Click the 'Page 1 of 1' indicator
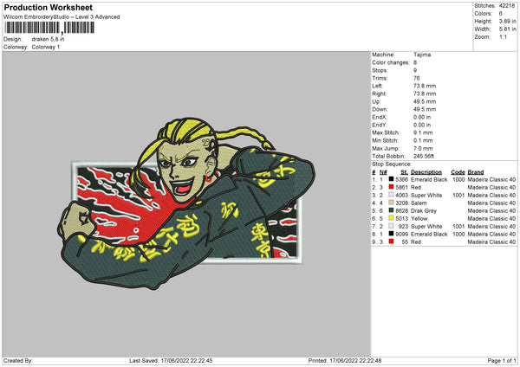Image resolution: width=520 pixels, height=367 pixels. [x=502, y=360]
